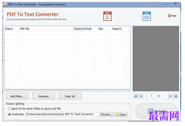The height and width of the screenshot is (126, 185).
Task: Click the PDF File column header
Action: (x=46, y=29)
